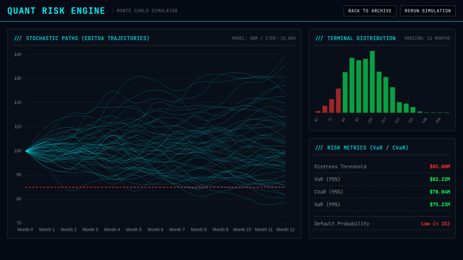This screenshot has height=260, width=463.
Task: Select the tallest green histogram bar
Action: tap(372, 82)
